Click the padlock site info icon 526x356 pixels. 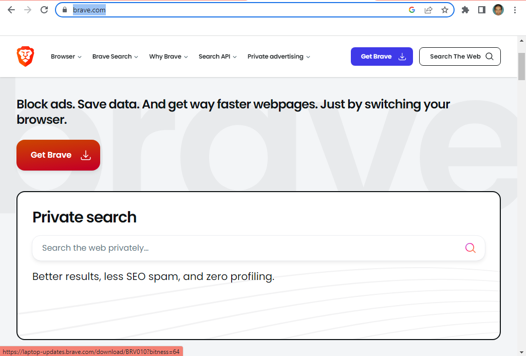65,10
